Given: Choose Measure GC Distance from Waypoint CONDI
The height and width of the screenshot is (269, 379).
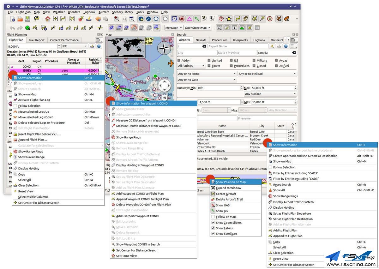Looking at the screenshot, I should click(x=153, y=120).
